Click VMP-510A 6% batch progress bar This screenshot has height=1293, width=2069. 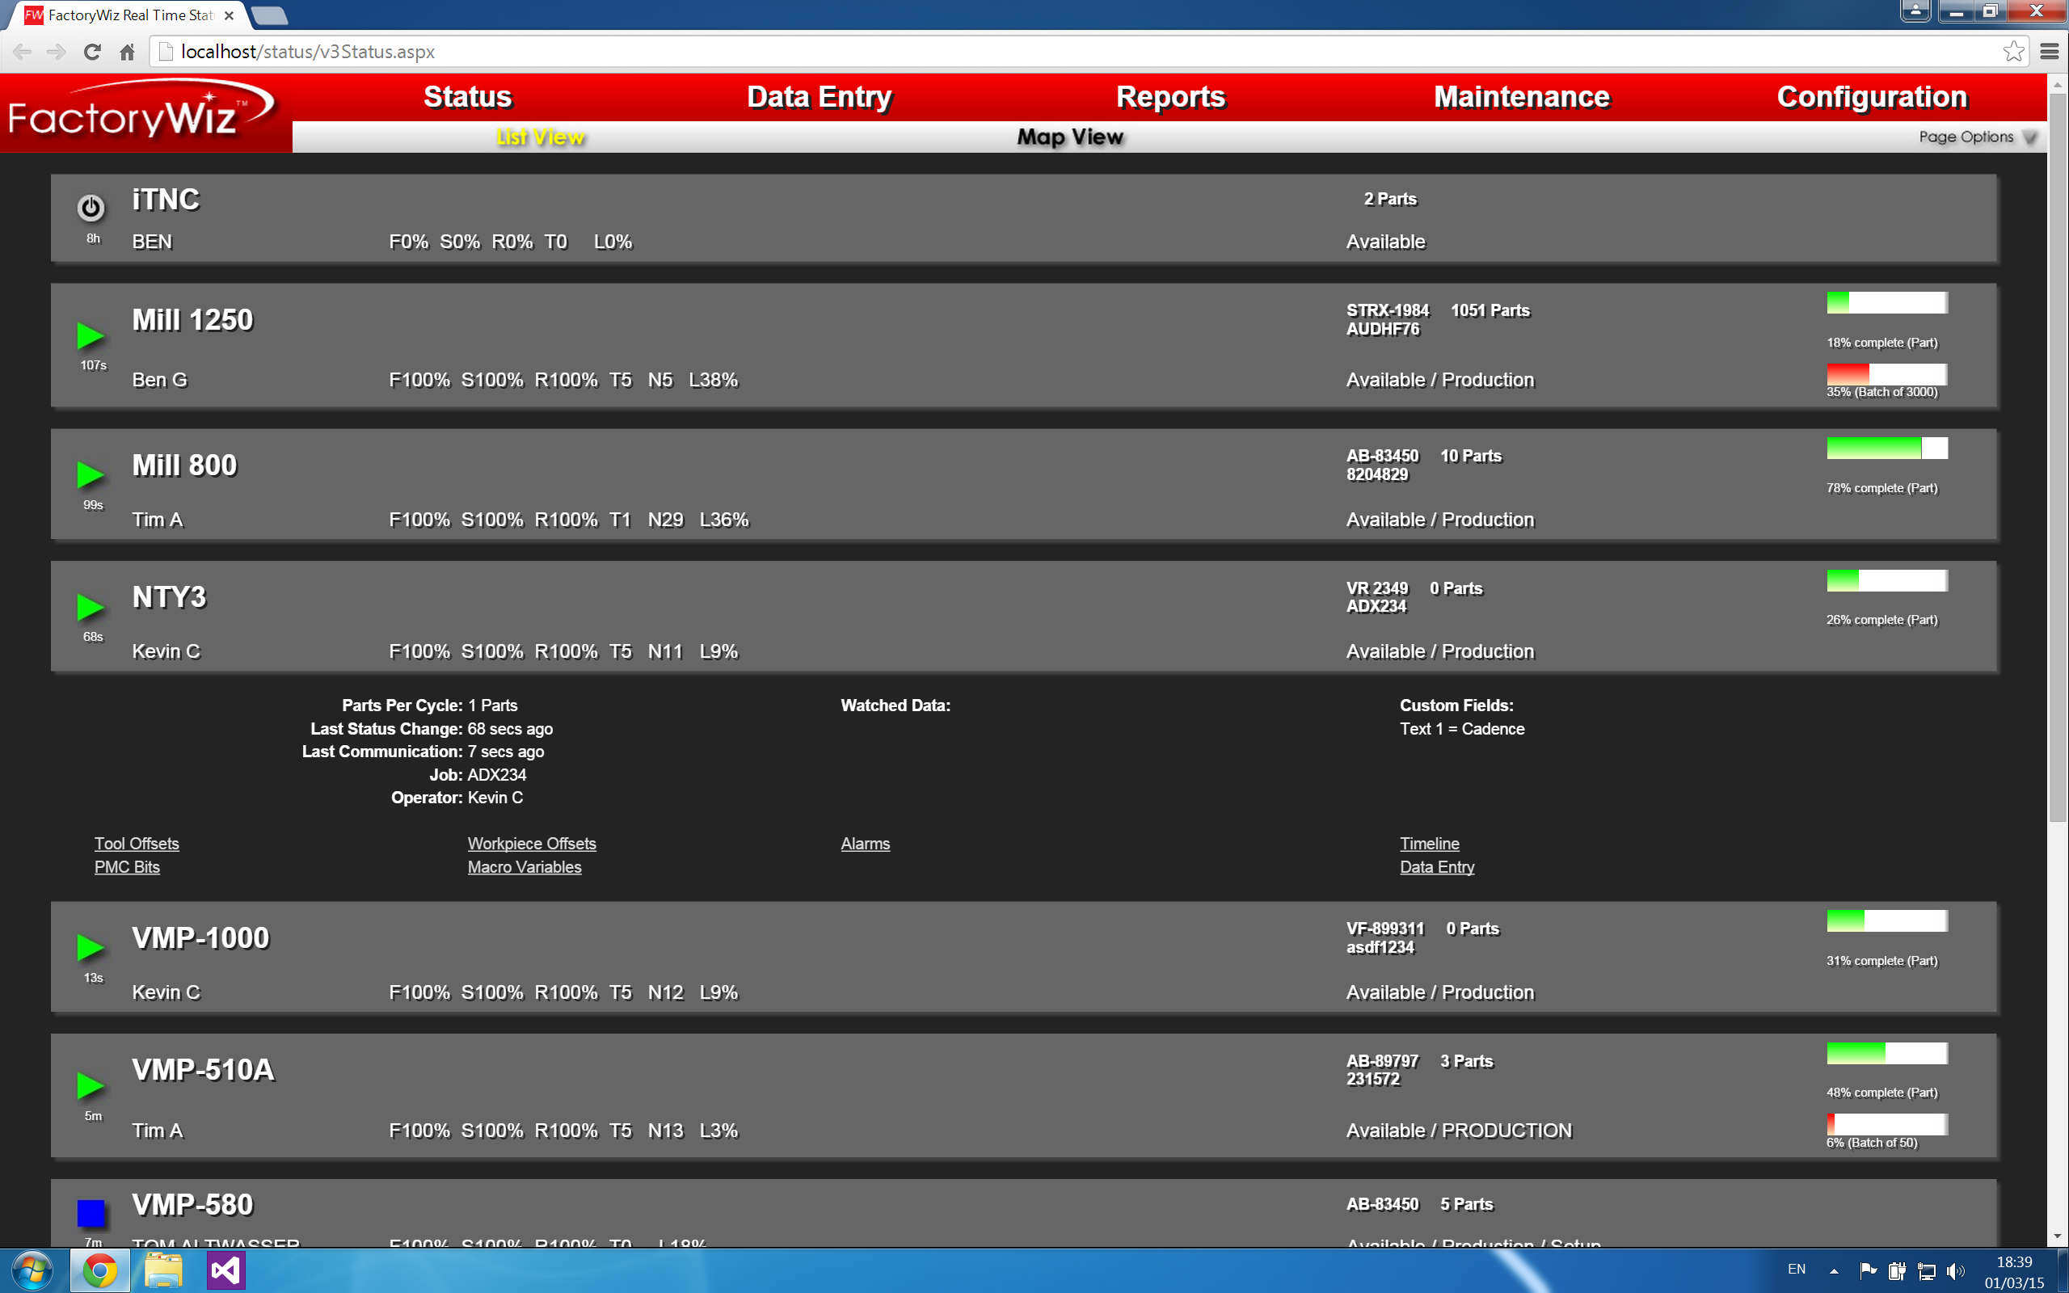point(1887,1125)
